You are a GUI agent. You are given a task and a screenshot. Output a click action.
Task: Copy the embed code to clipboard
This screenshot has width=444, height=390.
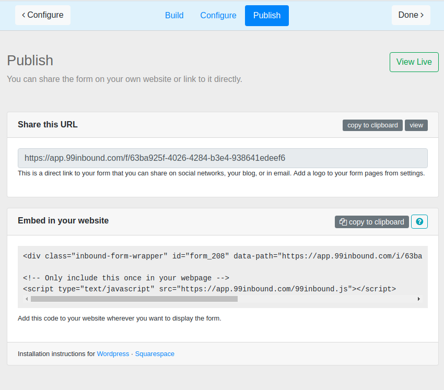pyautogui.click(x=372, y=222)
